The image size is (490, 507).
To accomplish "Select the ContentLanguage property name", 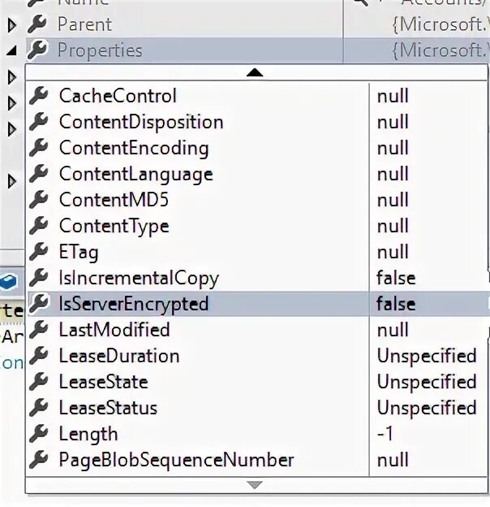I will (135, 174).
